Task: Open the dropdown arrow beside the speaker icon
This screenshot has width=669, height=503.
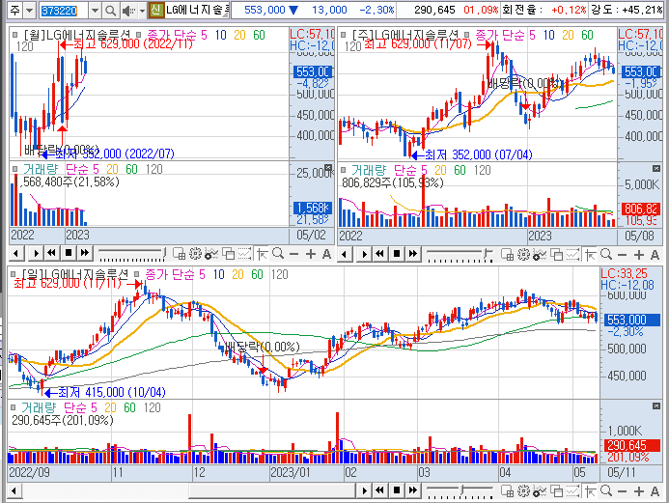Action: tap(142, 11)
